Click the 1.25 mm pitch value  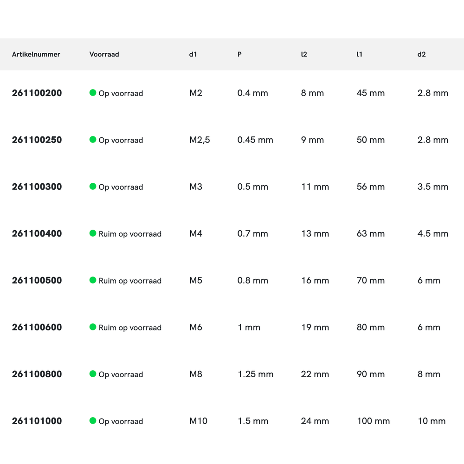tap(255, 374)
